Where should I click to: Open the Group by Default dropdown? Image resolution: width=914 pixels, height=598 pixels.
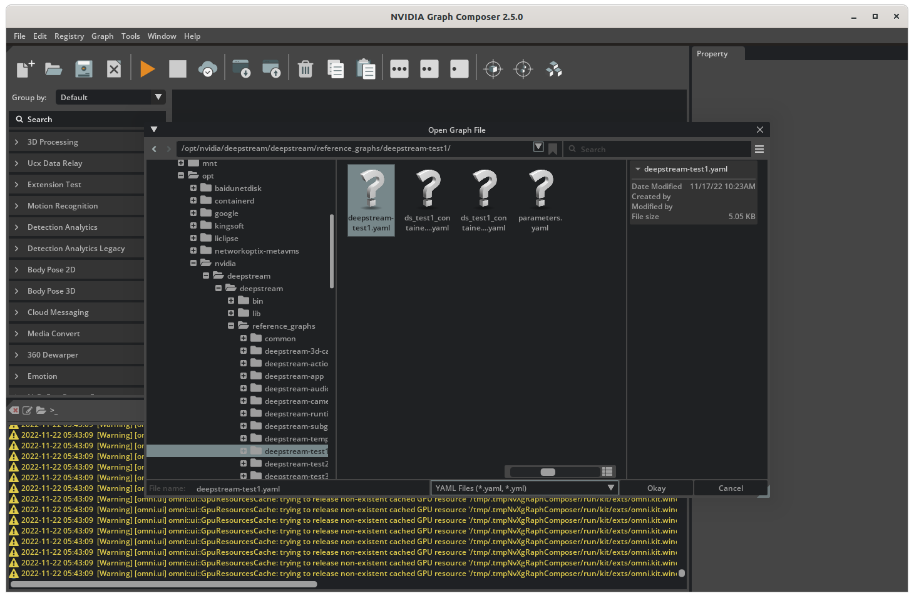(111, 97)
